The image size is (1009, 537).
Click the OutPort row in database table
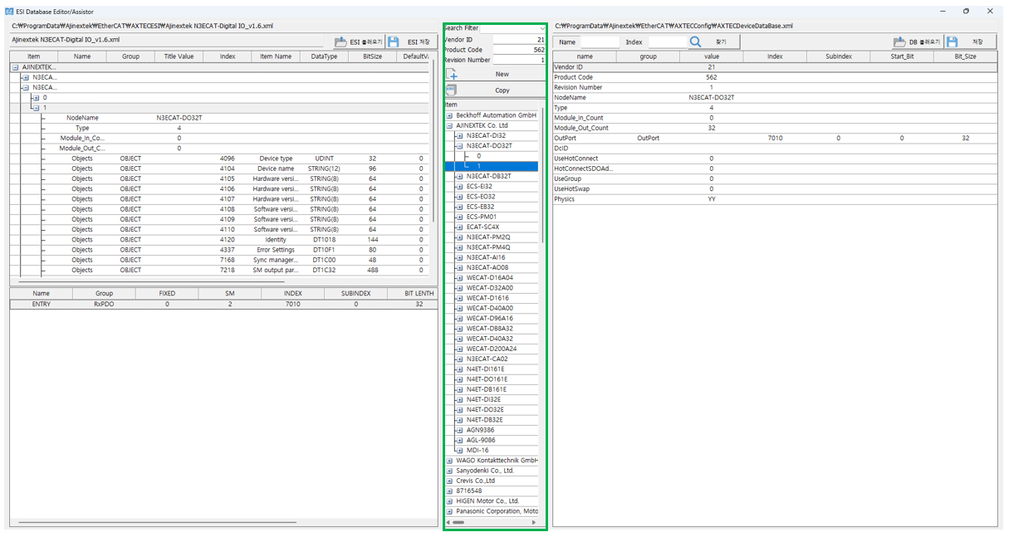pos(775,138)
